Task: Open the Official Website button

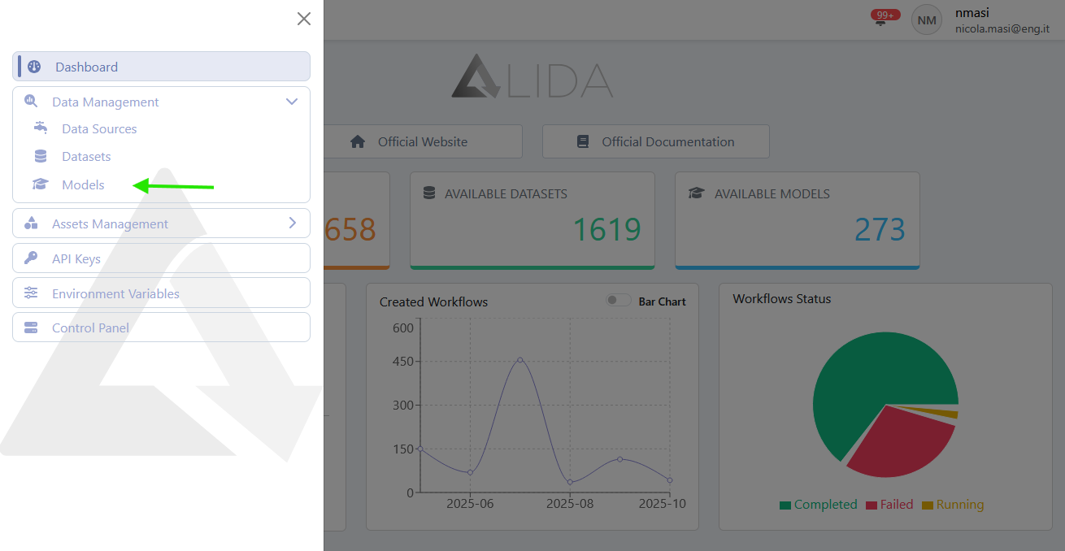Action: tap(423, 141)
